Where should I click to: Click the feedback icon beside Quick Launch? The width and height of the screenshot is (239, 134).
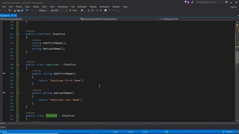pos(193,2)
